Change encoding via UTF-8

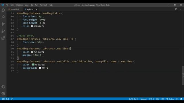152,99
